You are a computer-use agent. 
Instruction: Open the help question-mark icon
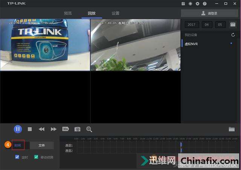point(204,4)
